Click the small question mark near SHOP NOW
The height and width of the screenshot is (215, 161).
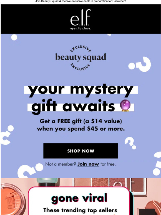pyautogui.click(x=130, y=143)
